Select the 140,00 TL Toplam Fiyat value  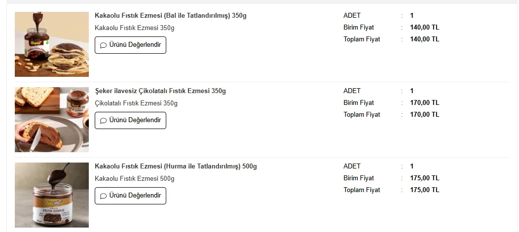tap(424, 39)
